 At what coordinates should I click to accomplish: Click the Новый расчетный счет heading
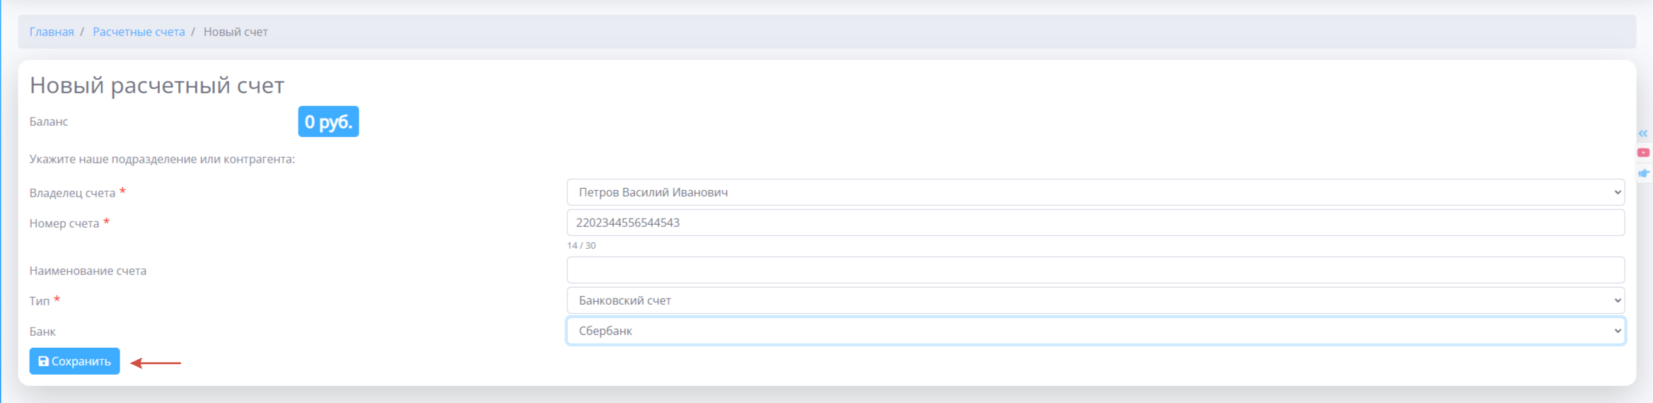click(157, 85)
